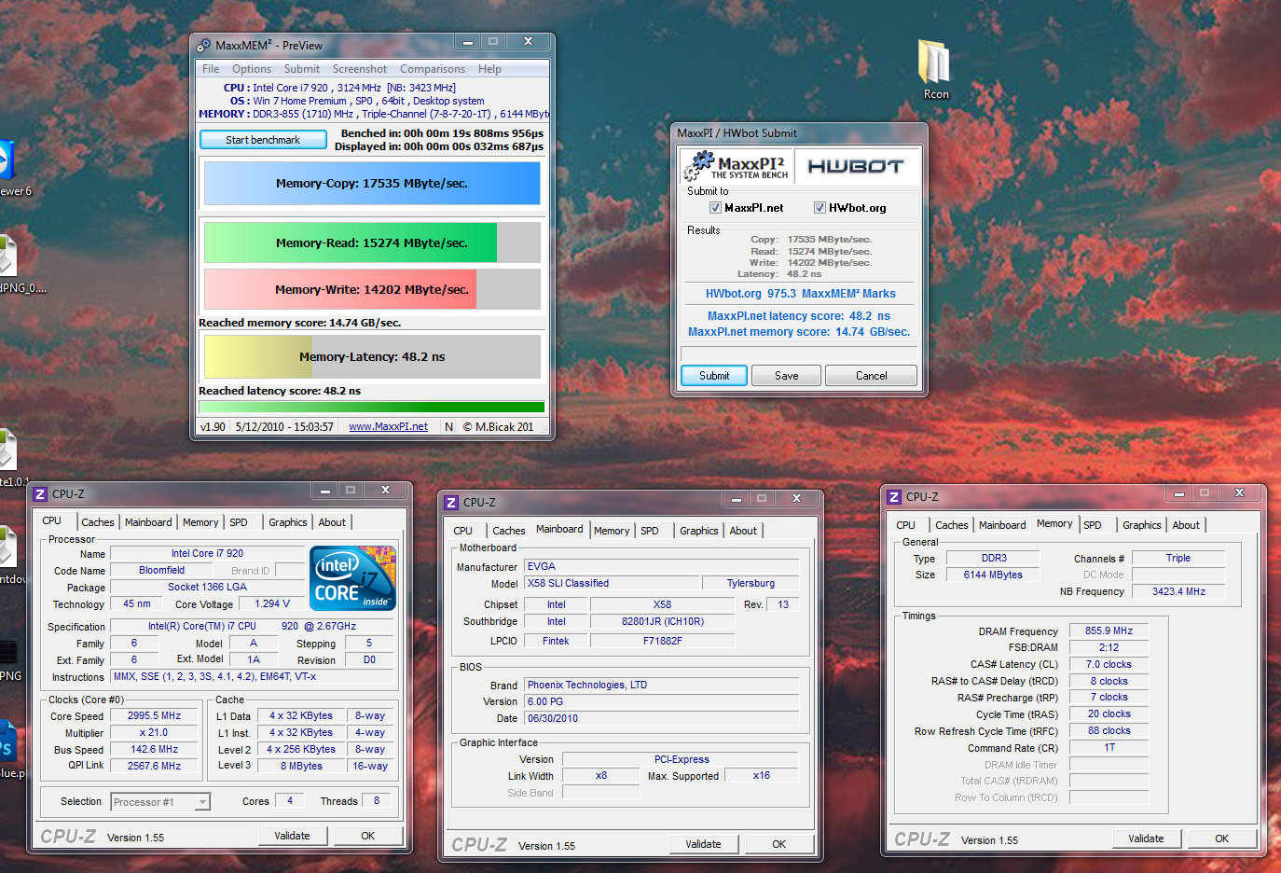1281x873 pixels.
Task: Click Validate in the middle CPU-Z window
Action: click(703, 844)
